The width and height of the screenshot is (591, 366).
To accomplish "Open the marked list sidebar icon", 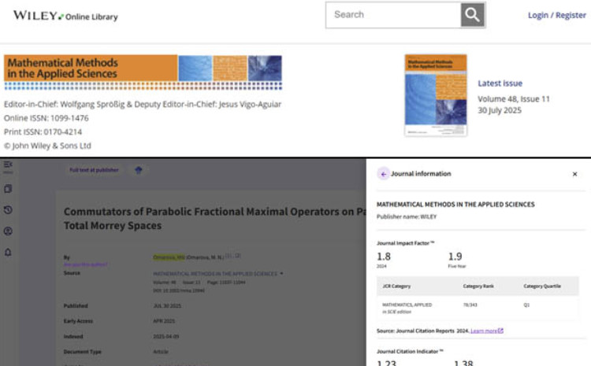I will pyautogui.click(x=8, y=189).
